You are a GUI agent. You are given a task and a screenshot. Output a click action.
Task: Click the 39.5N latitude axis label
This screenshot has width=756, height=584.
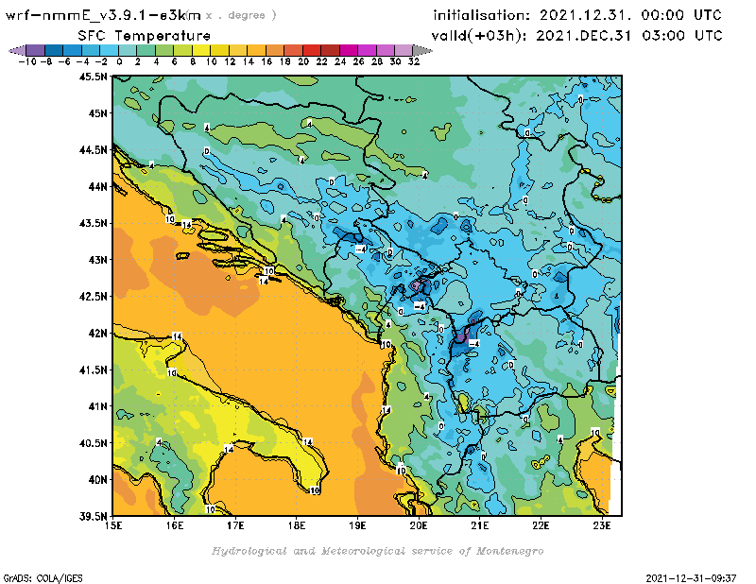coord(93,517)
